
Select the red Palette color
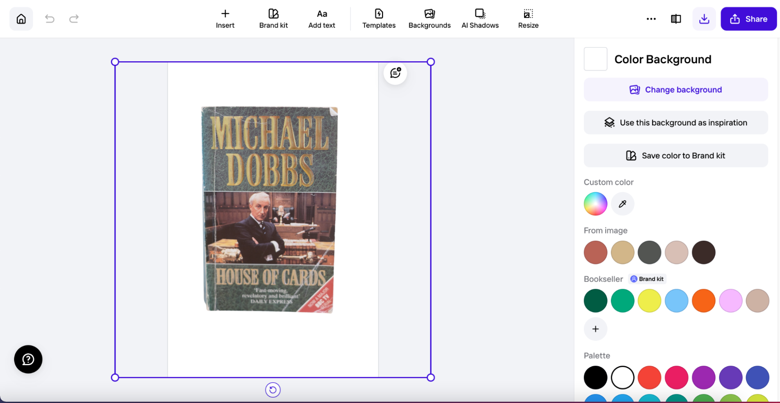click(650, 378)
